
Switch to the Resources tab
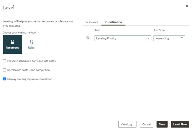pos(92,22)
